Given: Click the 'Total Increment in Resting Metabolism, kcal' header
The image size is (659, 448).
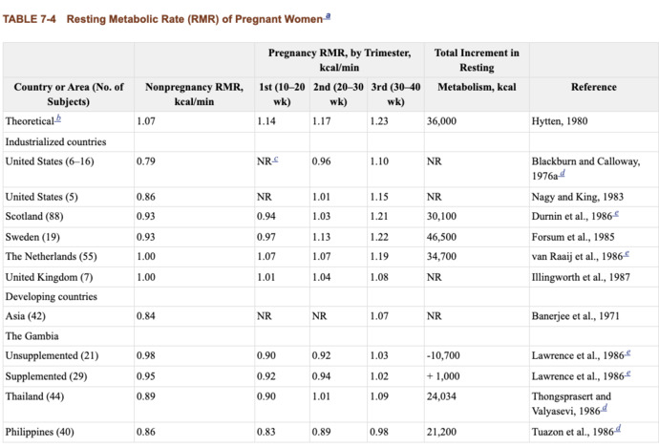Looking at the screenshot, I should coord(477,70).
